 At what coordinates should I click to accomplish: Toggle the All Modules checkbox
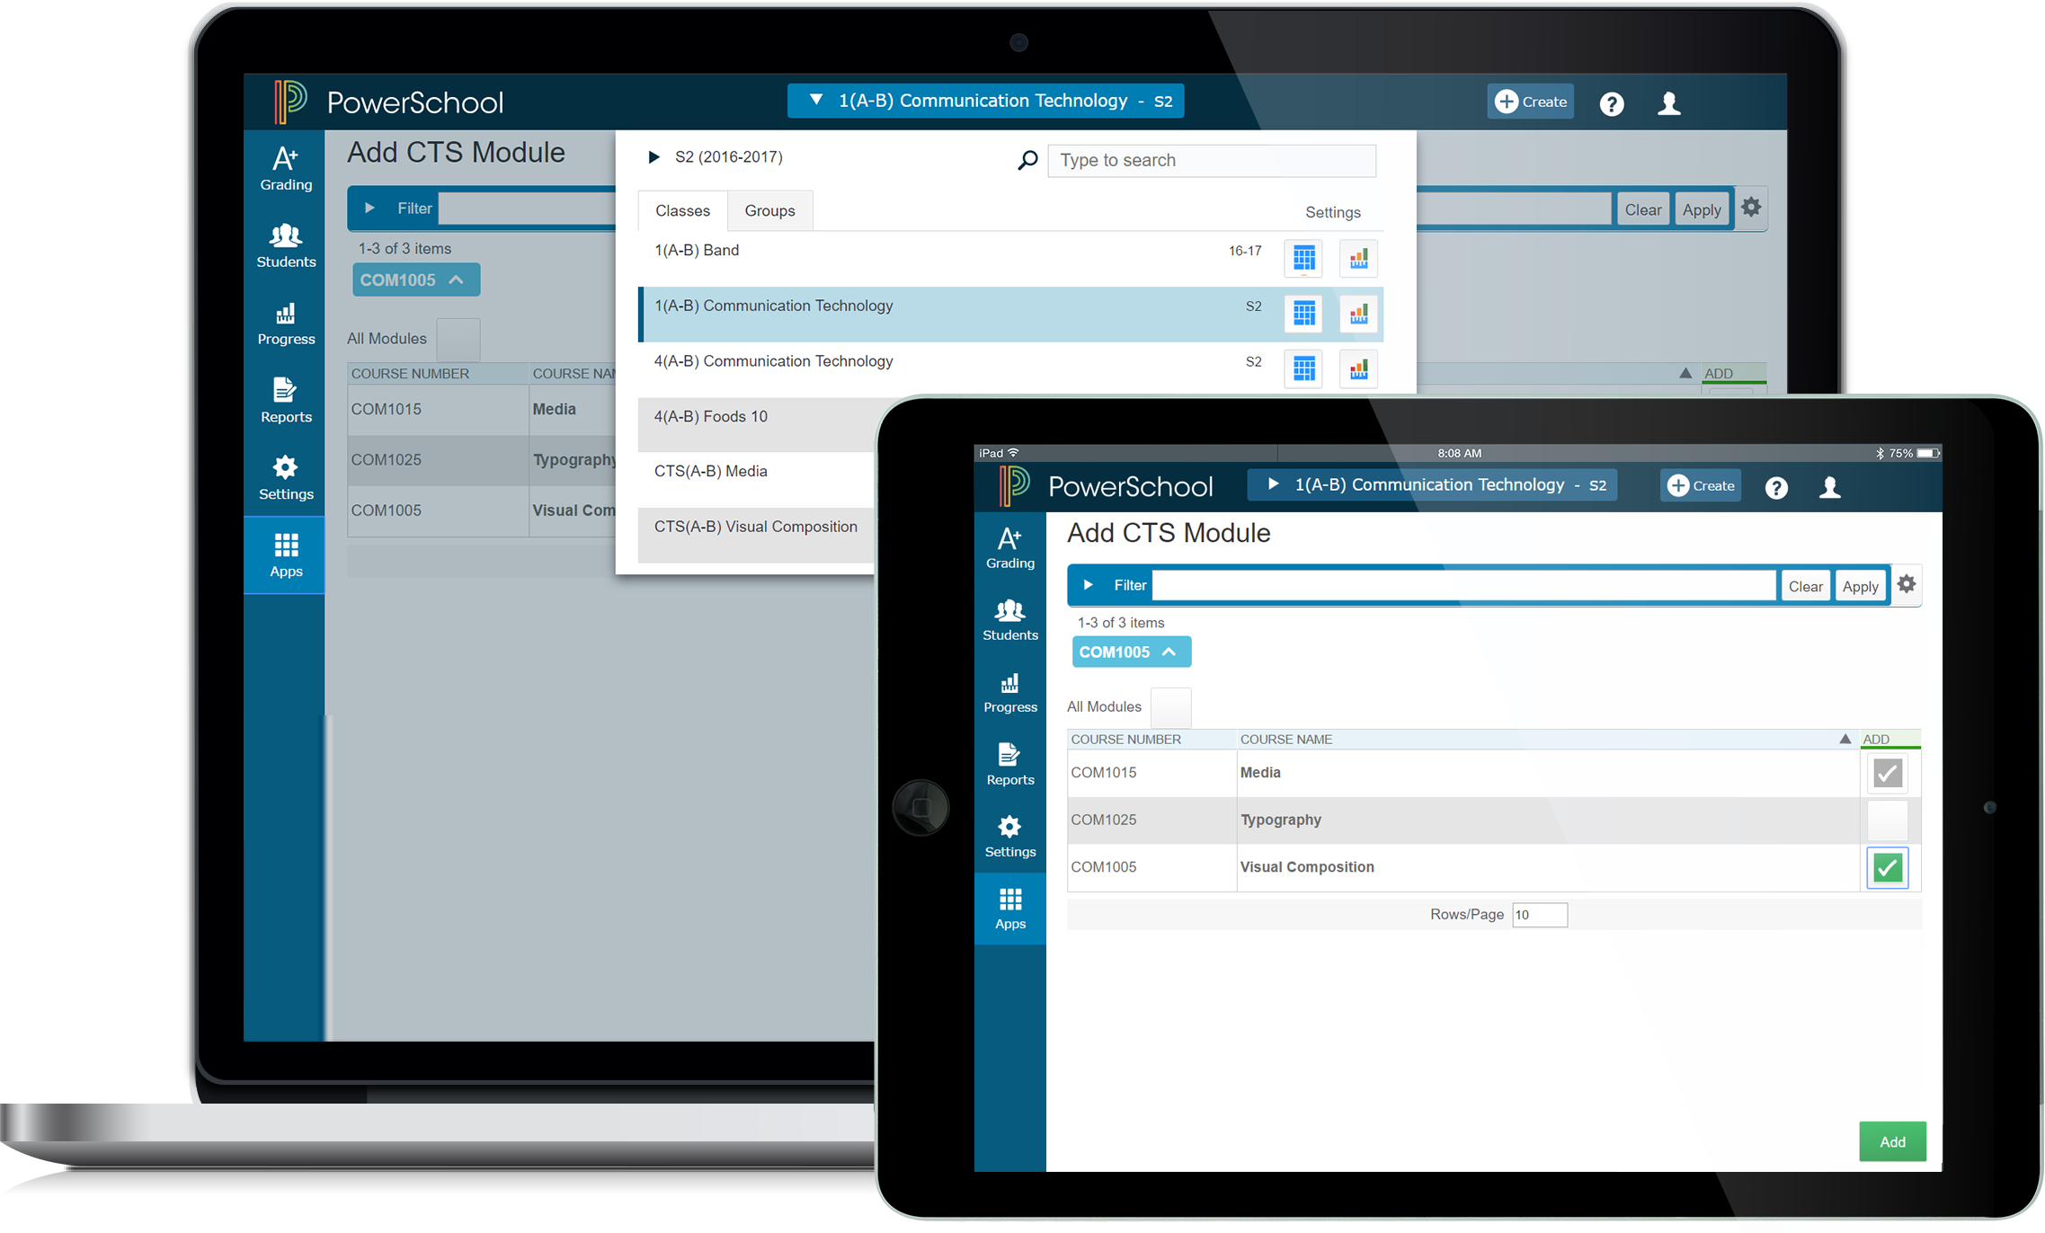coord(1171,707)
